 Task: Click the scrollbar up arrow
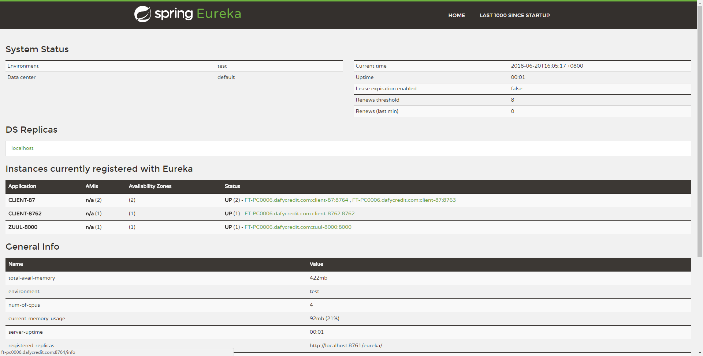coord(700,3)
